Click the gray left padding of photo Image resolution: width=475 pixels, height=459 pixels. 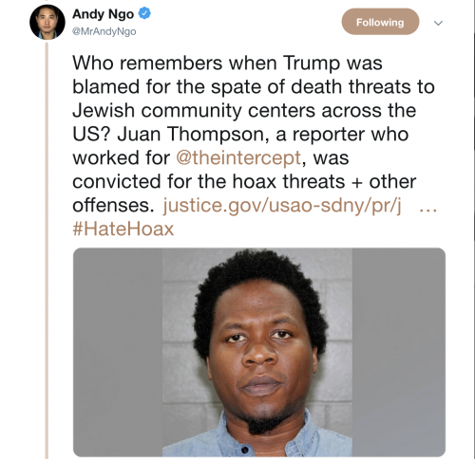coord(118,352)
